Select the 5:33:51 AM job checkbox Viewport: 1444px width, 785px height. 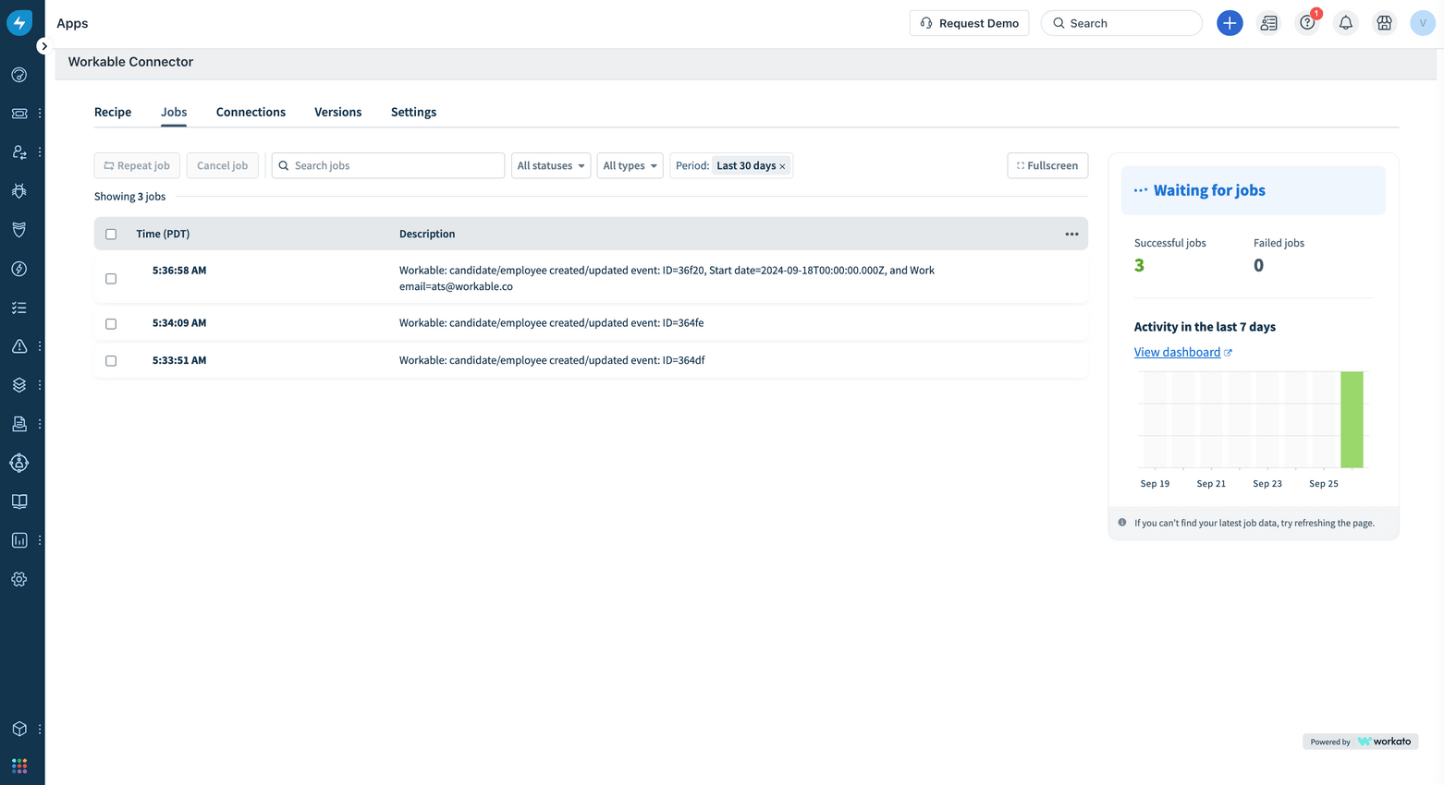tap(111, 361)
